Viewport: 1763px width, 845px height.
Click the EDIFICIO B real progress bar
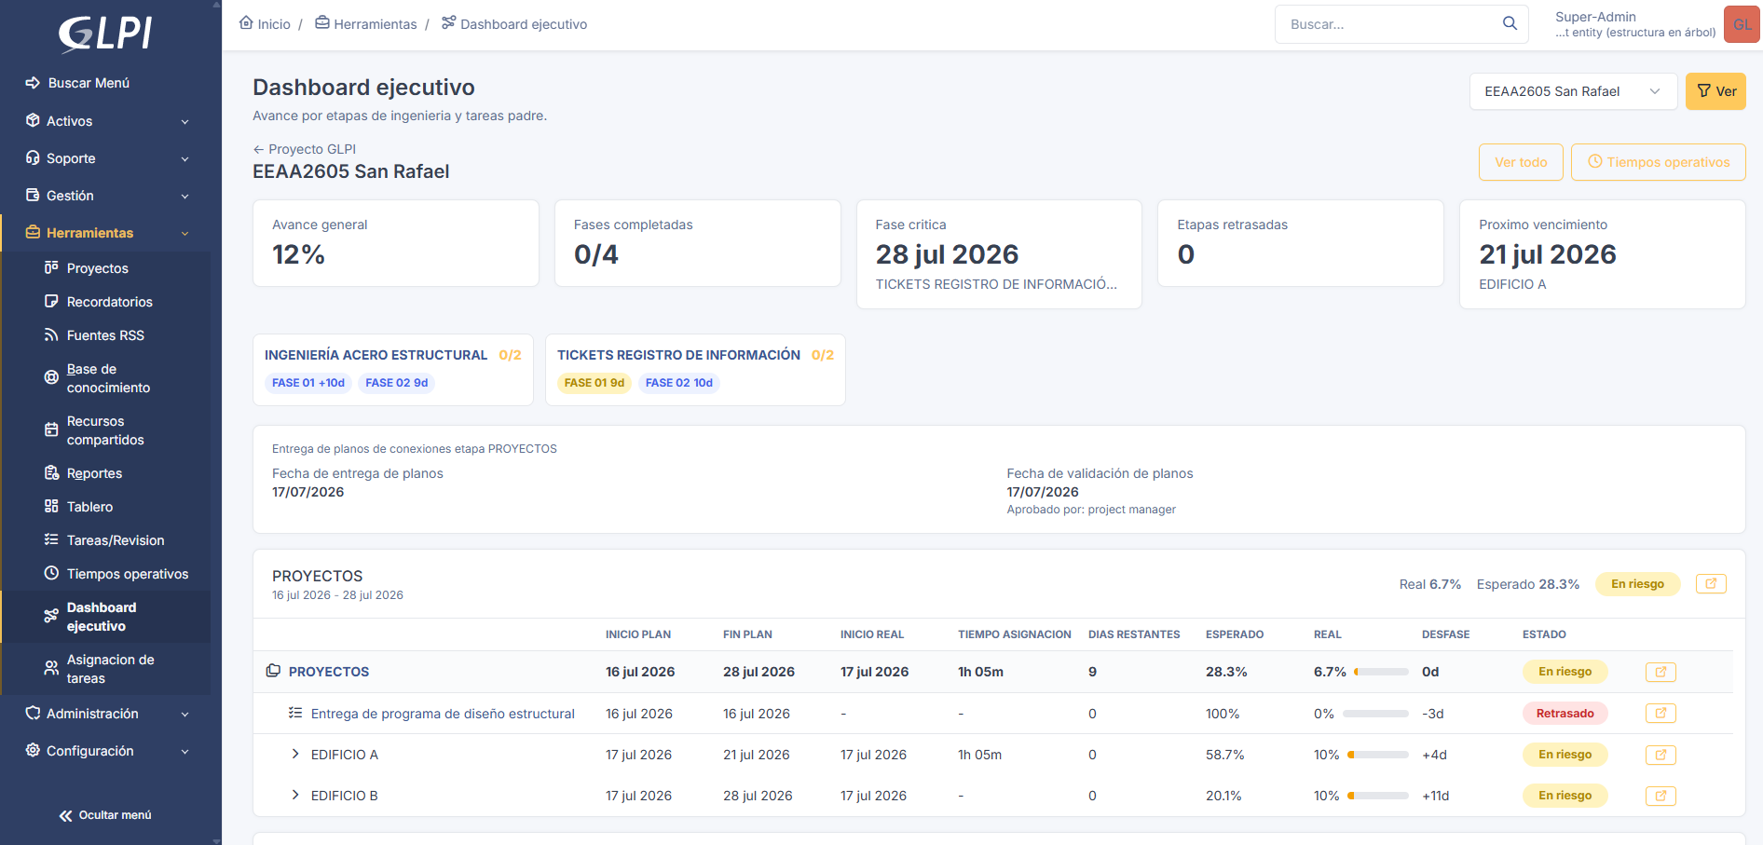(x=1377, y=796)
